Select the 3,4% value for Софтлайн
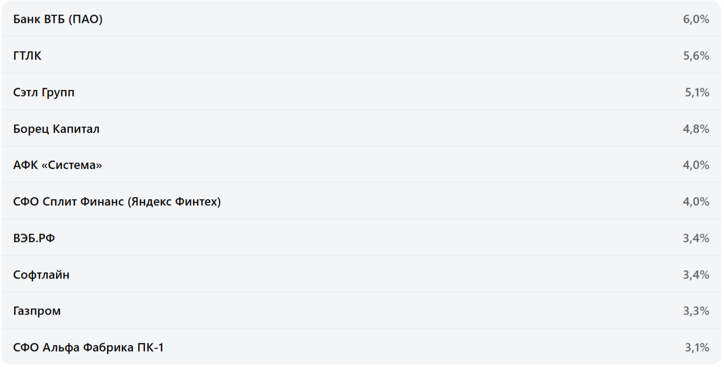This screenshot has width=724, height=367. 696,275
